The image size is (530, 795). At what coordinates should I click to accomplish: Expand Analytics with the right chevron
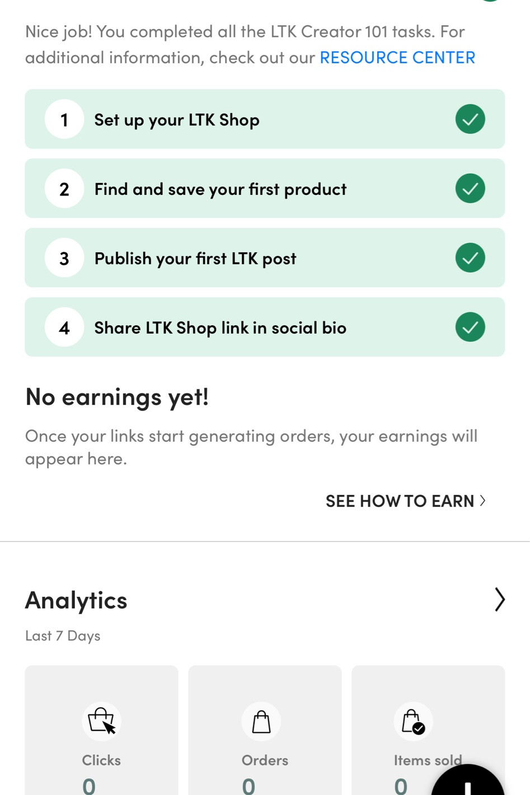coord(499,600)
